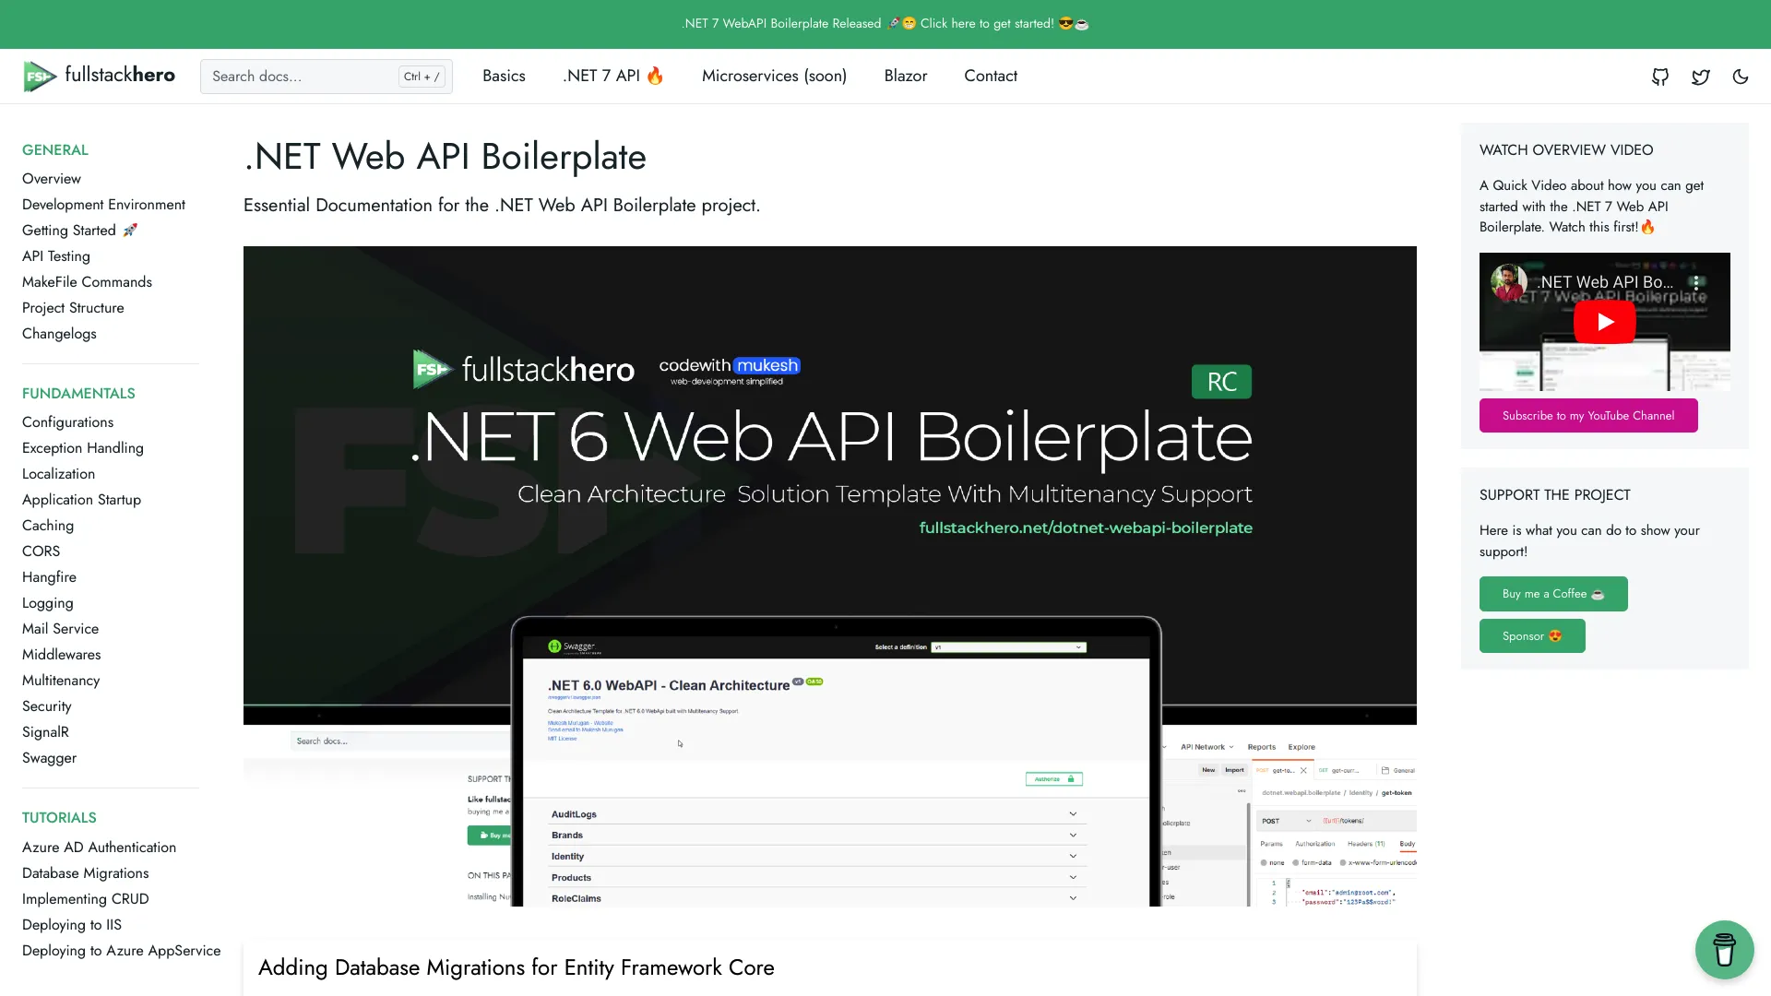Click Subscribe to my YouTube Channel button
The width and height of the screenshot is (1771, 996).
click(1588, 415)
